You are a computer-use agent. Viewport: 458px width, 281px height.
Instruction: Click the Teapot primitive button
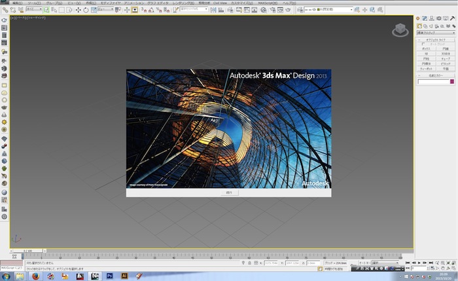tap(426, 67)
